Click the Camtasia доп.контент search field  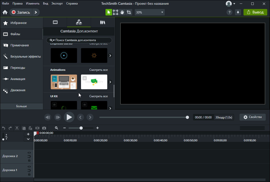pos(79,40)
